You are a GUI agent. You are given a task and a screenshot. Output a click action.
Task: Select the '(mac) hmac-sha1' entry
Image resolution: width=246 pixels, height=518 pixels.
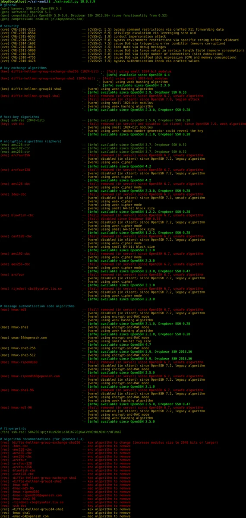pyautogui.click(x=14, y=327)
